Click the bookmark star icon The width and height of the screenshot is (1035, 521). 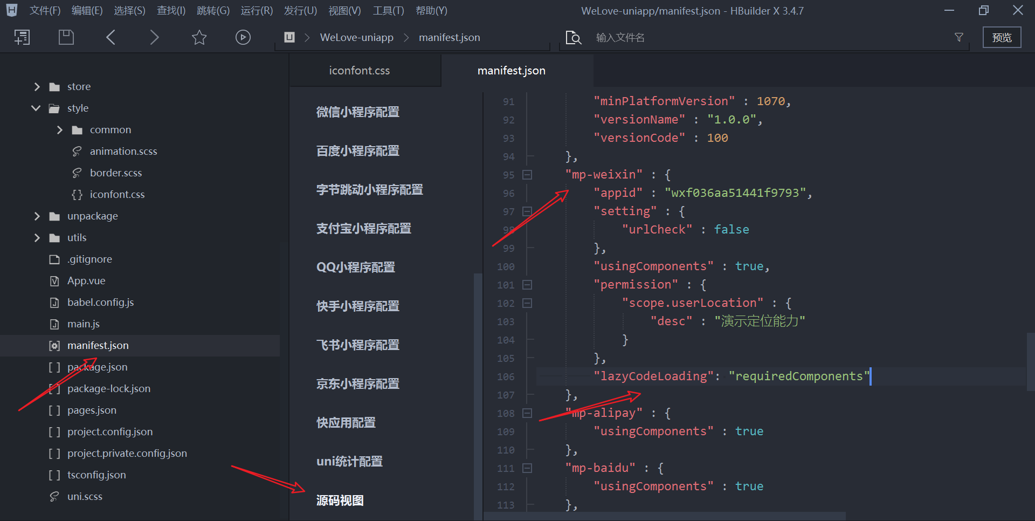click(x=199, y=37)
